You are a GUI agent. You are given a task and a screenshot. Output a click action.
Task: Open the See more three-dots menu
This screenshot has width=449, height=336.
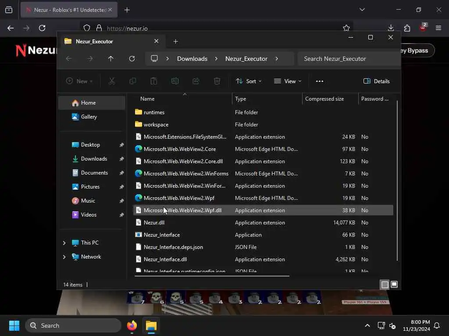(320, 81)
